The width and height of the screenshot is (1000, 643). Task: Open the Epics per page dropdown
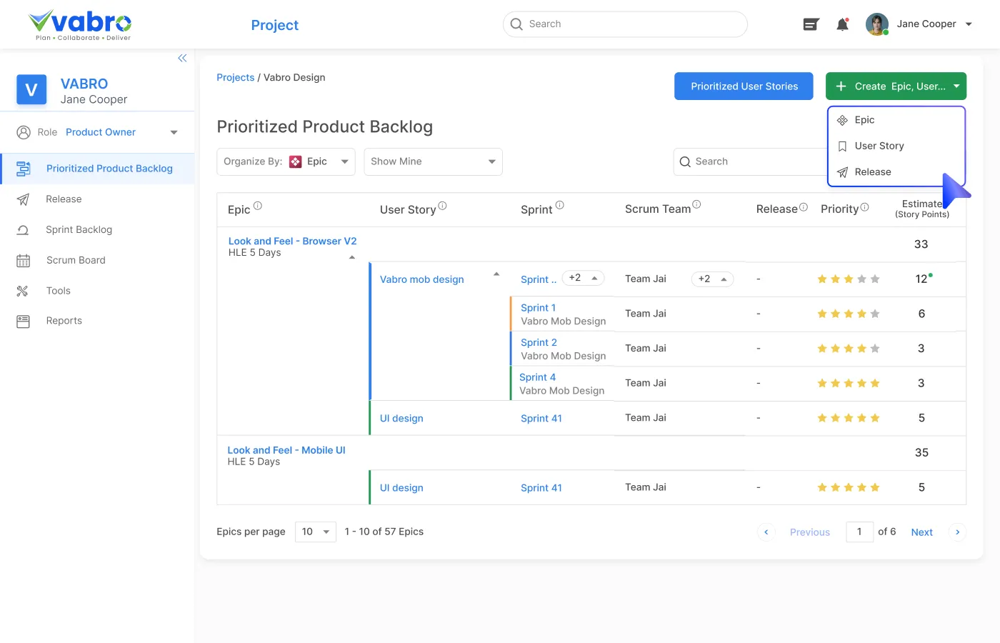pos(315,532)
